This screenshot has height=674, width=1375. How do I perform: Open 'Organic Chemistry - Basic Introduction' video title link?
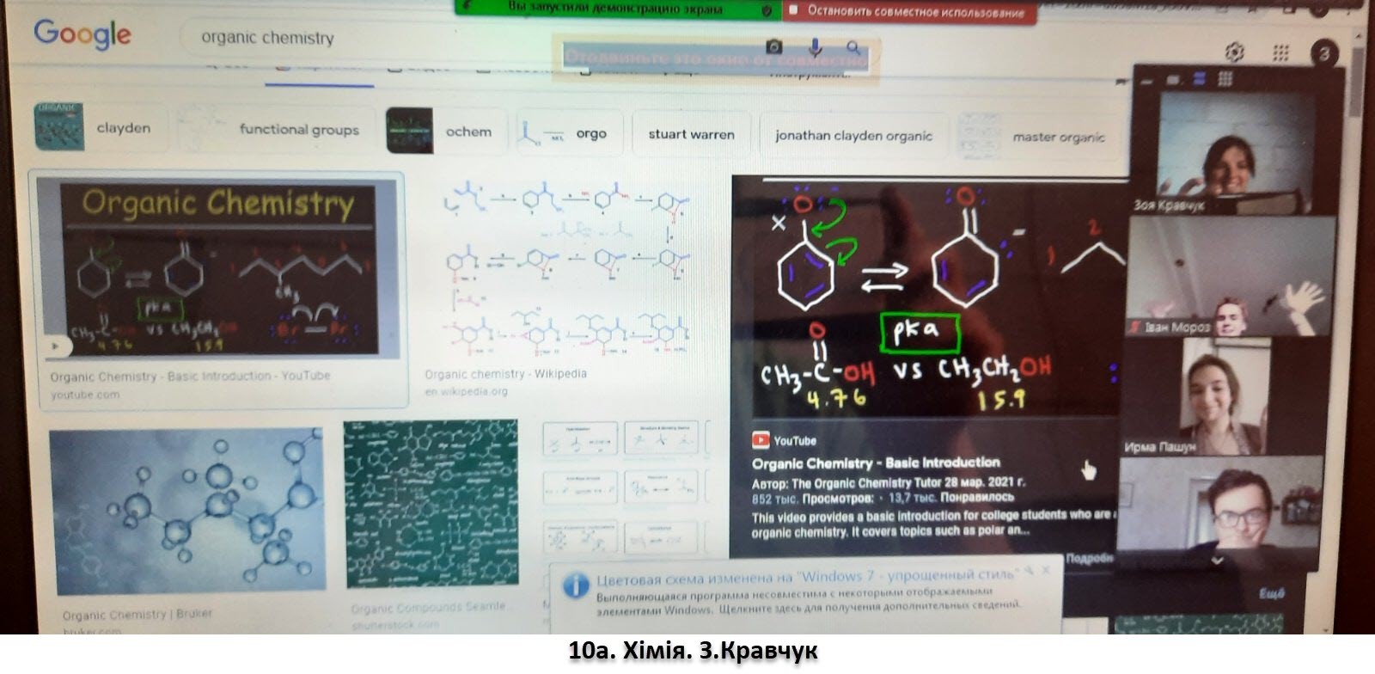click(876, 463)
